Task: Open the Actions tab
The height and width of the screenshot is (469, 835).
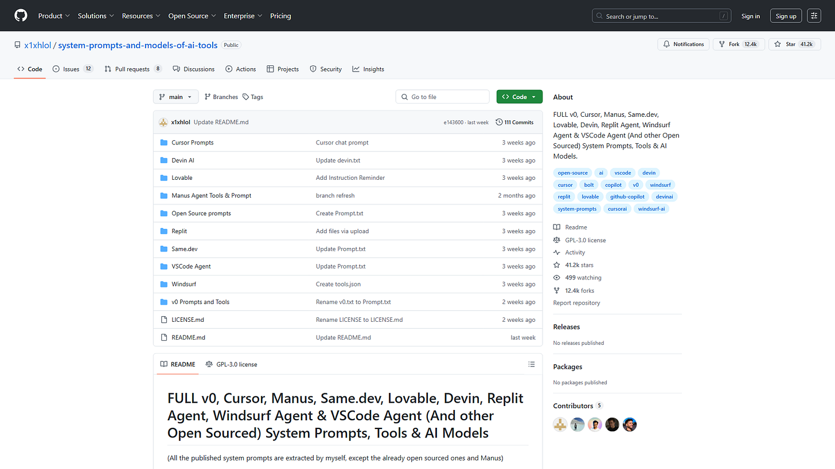Action: 241,69
